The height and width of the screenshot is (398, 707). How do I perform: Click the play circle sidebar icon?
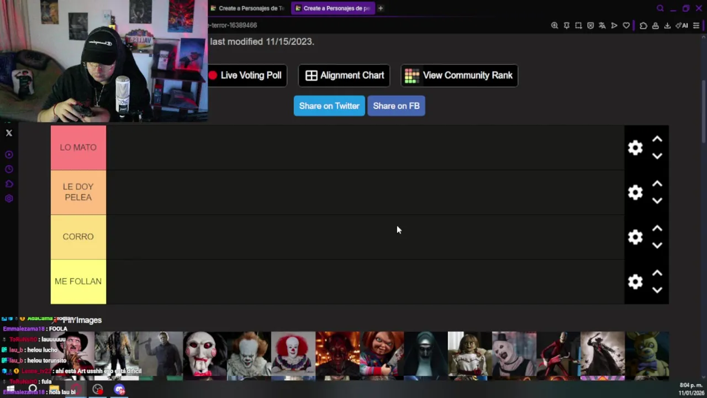pyautogui.click(x=9, y=155)
